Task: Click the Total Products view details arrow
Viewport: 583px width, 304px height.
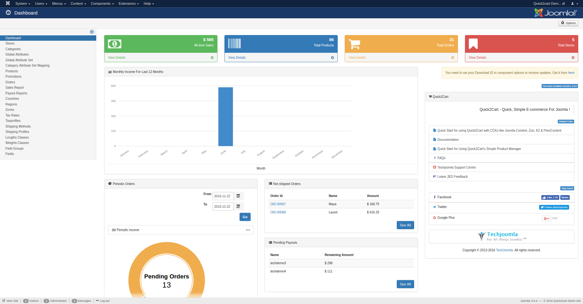Action: 332,58
